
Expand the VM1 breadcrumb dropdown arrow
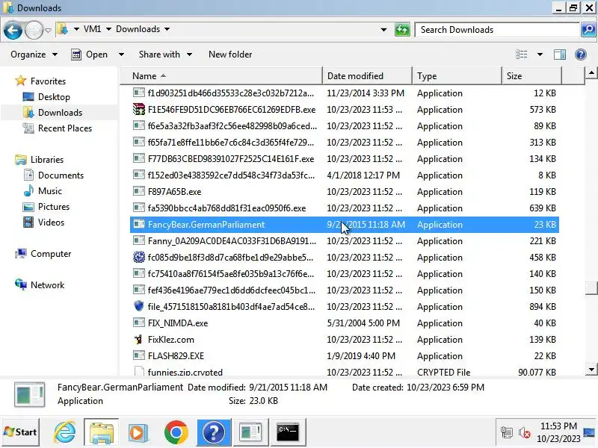click(108, 29)
